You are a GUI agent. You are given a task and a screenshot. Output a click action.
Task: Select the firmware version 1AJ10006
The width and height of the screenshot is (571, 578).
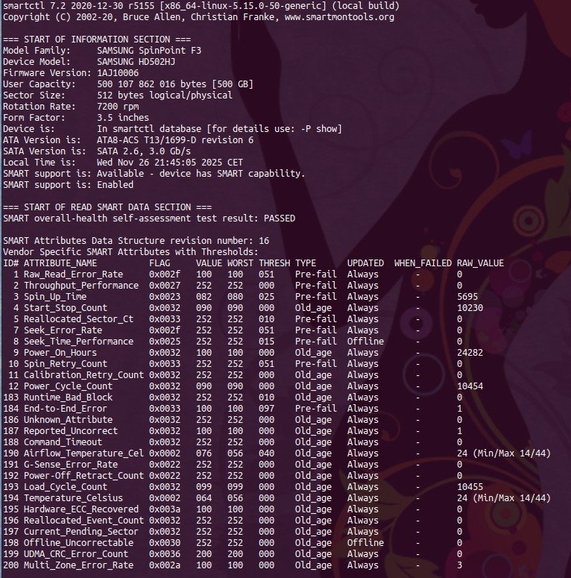118,72
